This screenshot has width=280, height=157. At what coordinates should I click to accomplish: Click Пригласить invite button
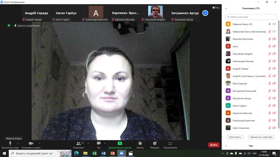tap(235, 137)
